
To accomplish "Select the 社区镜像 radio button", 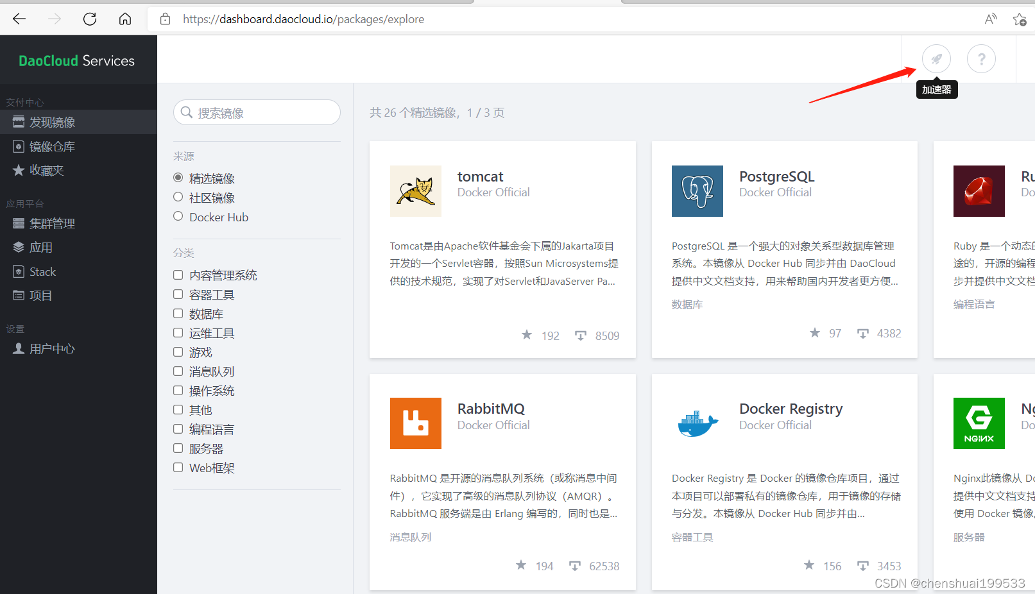I will click(x=178, y=197).
